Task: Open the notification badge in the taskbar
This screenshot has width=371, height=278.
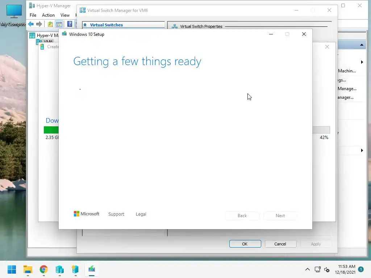Action: click(x=361, y=269)
